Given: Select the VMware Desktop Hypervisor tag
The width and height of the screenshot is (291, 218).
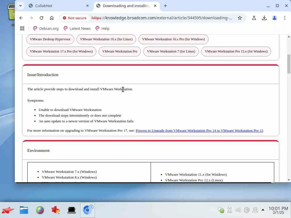Looking at the screenshot, I should click(x=50, y=39).
